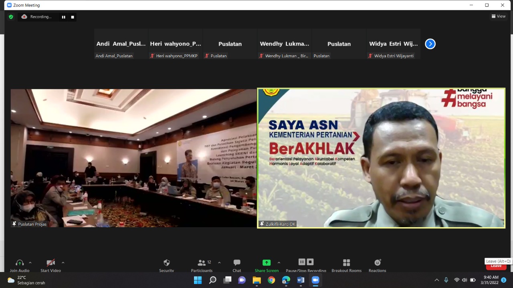
Task: Show next participants with blue arrow
Action: pyautogui.click(x=430, y=44)
